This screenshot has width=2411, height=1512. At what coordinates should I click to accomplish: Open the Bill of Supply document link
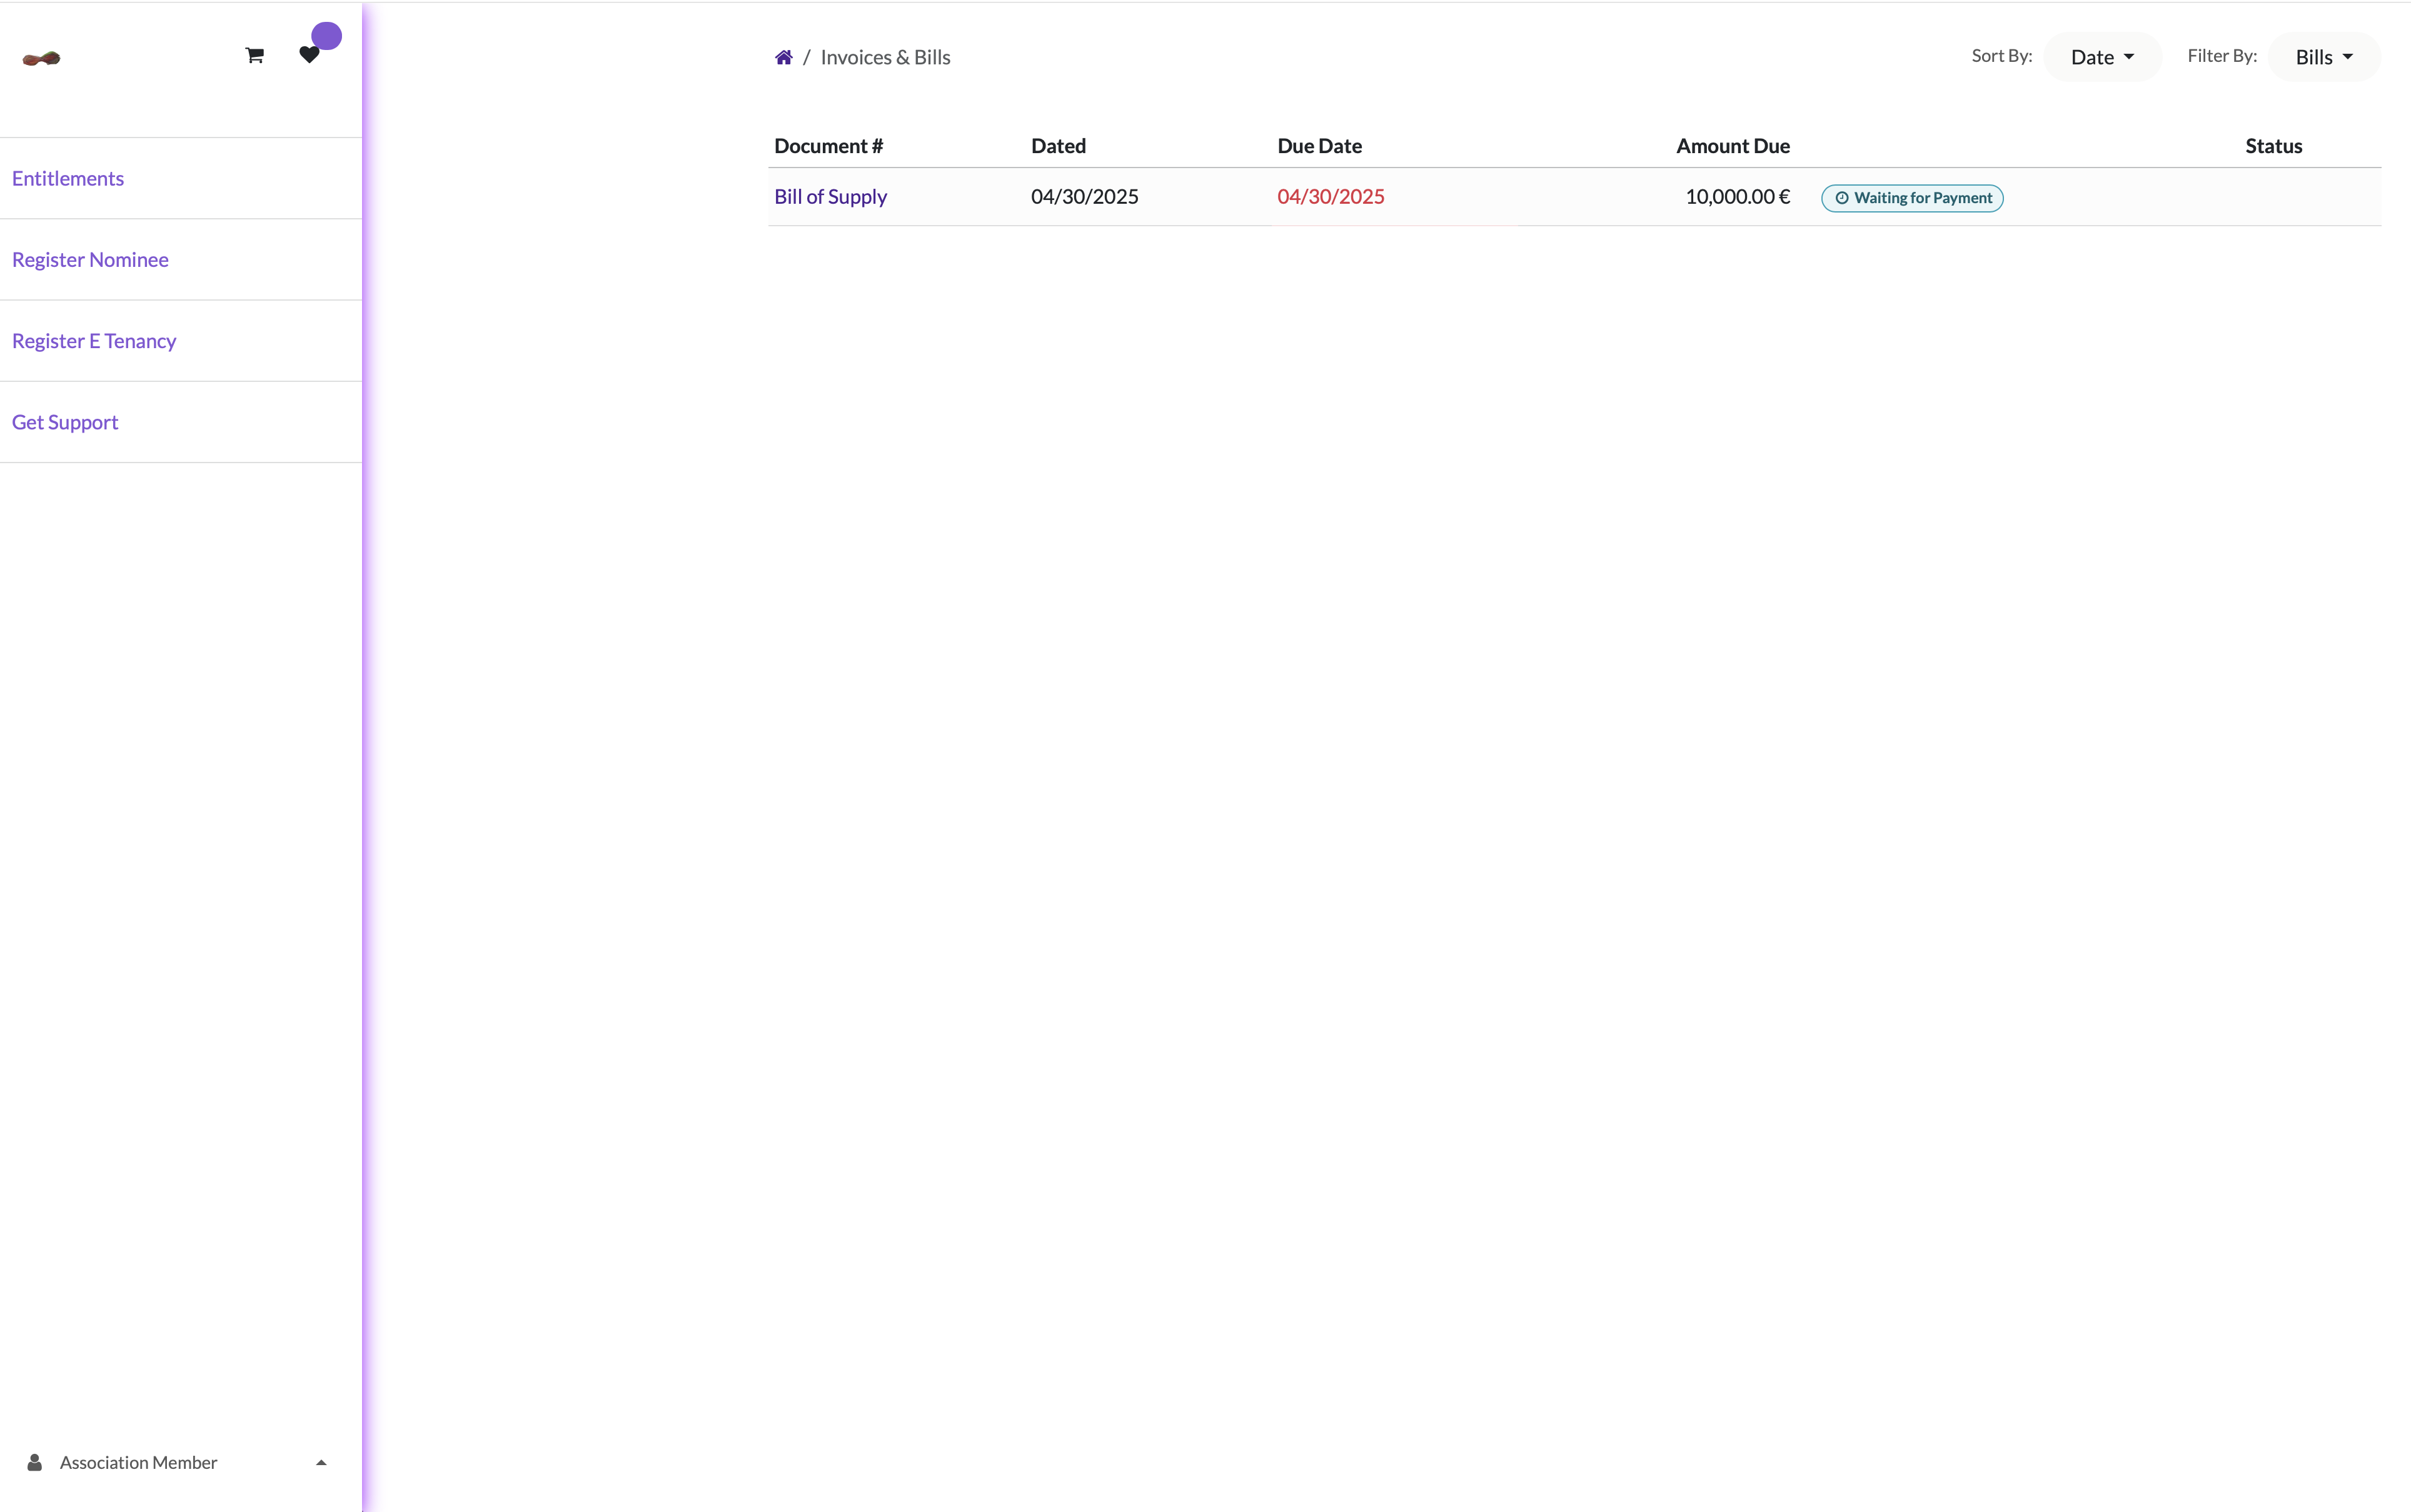click(830, 197)
